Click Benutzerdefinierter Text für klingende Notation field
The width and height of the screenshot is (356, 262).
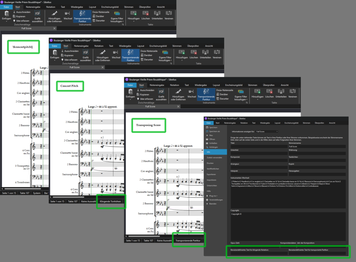point(259,254)
